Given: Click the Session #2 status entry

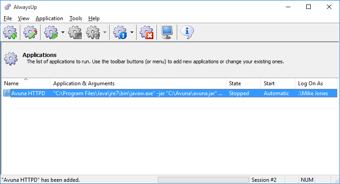Looking at the screenshot, I should pyautogui.click(x=264, y=180).
